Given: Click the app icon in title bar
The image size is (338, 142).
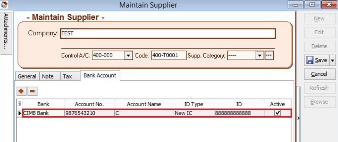Looking at the screenshot, I should click(x=4, y=5).
